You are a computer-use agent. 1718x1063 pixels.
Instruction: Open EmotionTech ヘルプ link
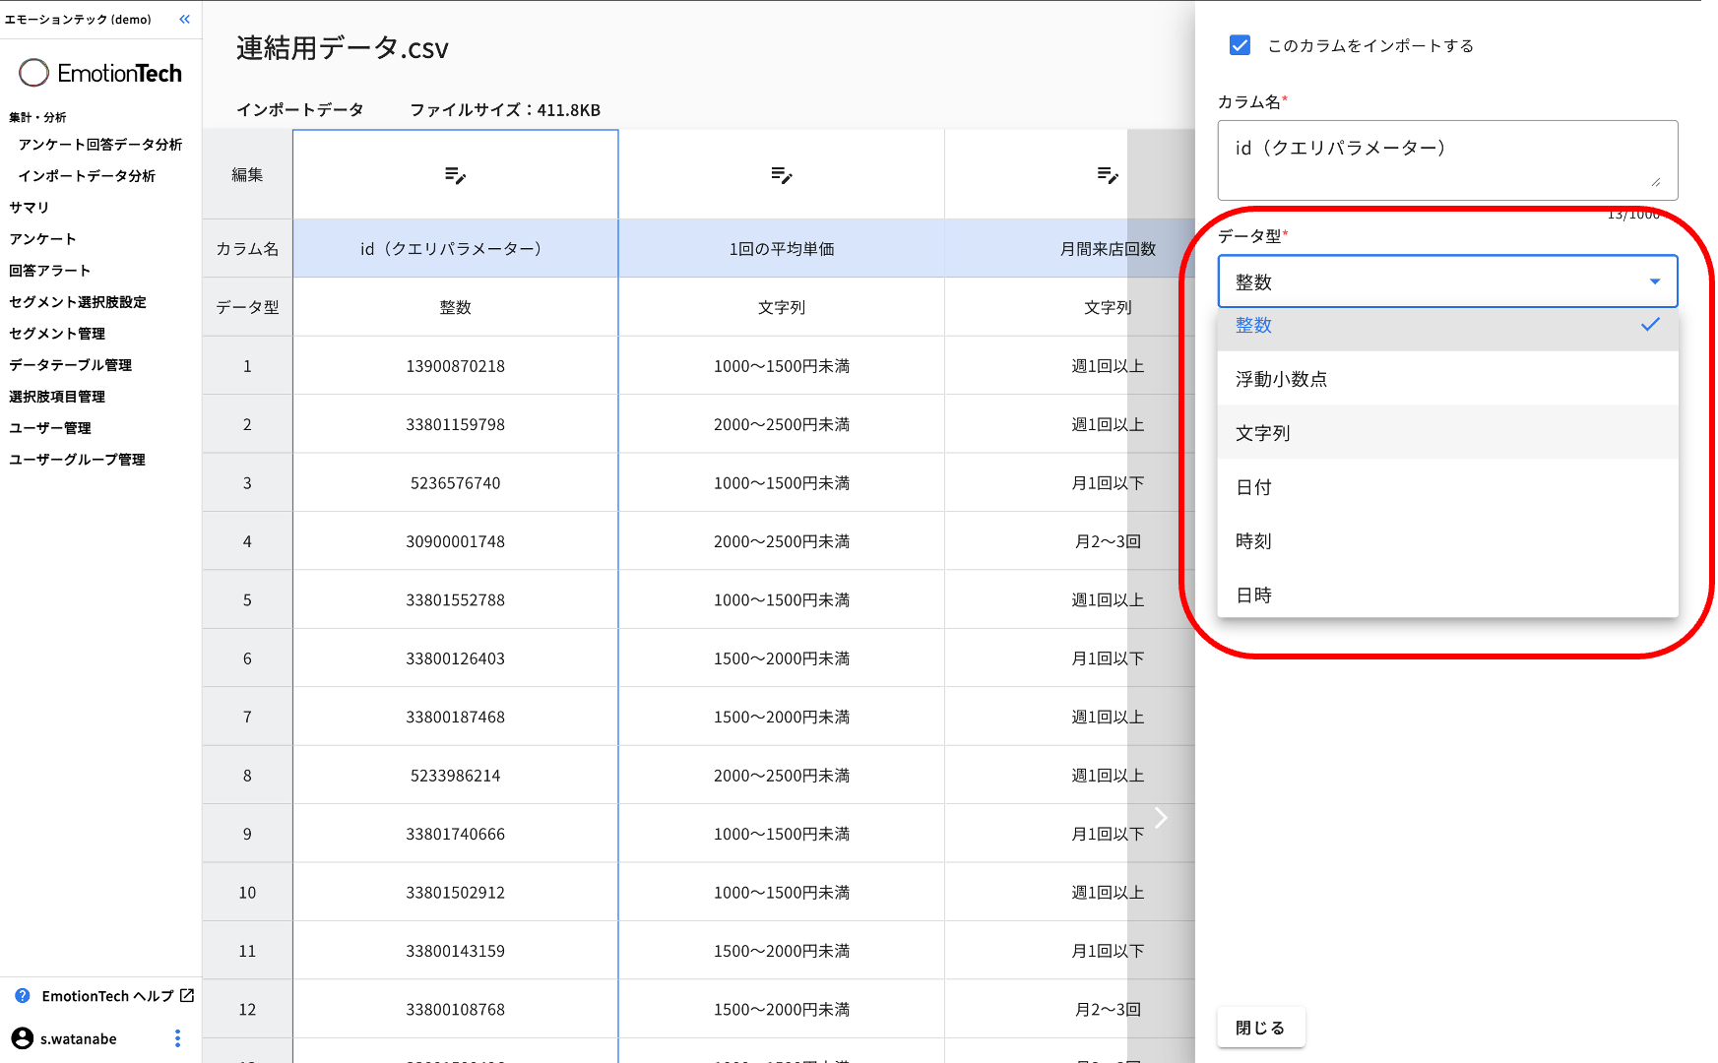point(107,996)
